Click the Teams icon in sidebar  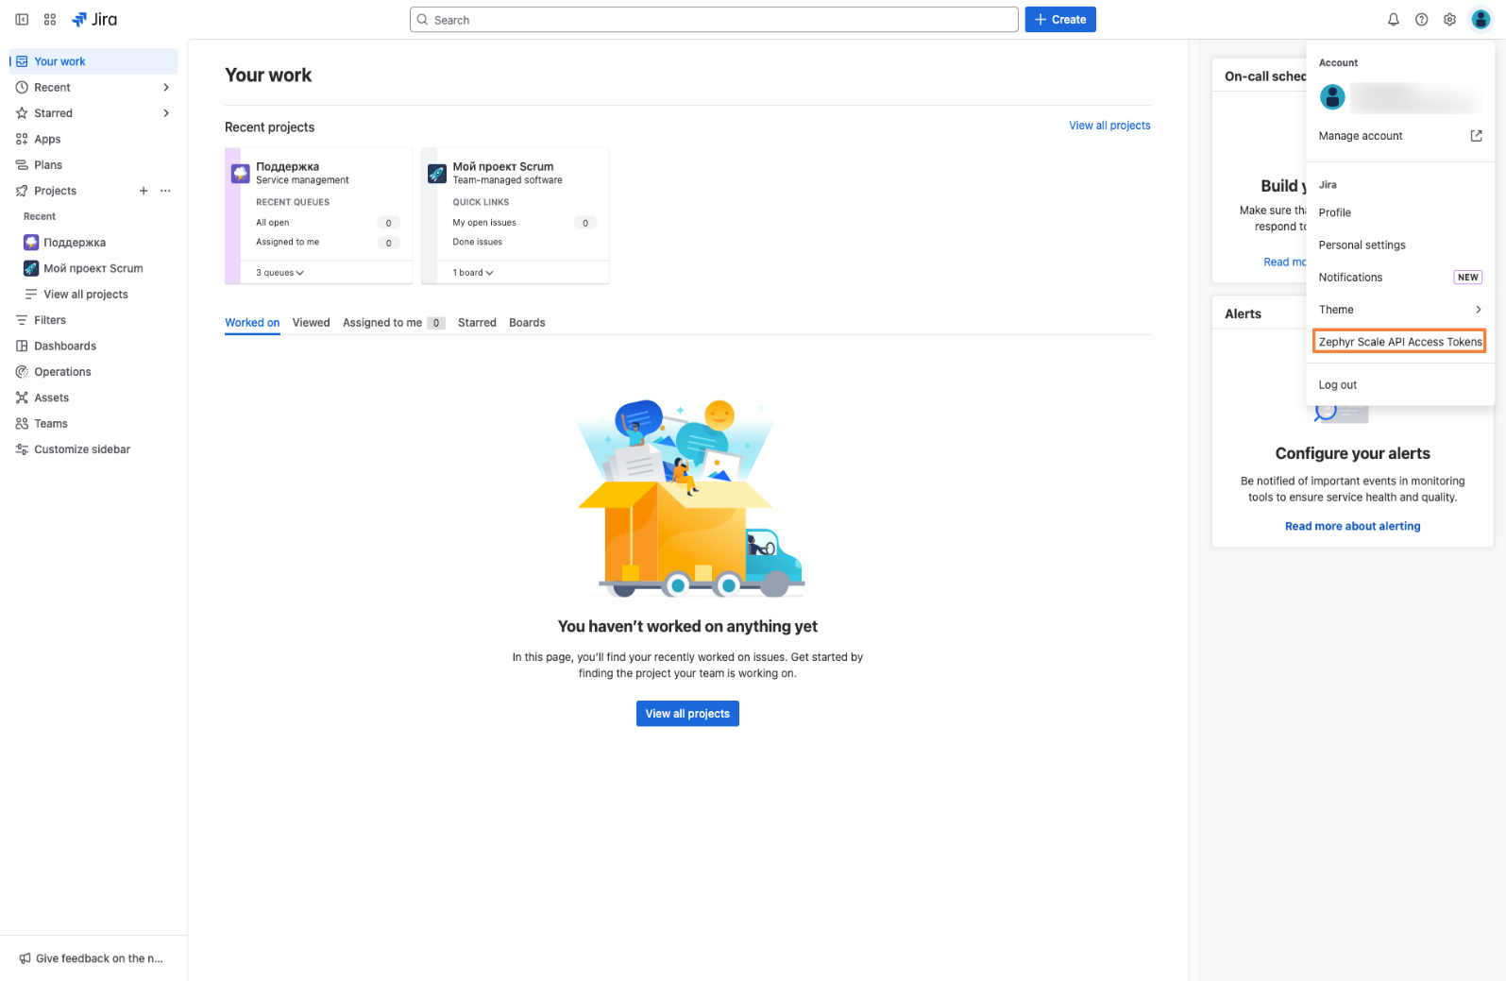[x=22, y=424]
